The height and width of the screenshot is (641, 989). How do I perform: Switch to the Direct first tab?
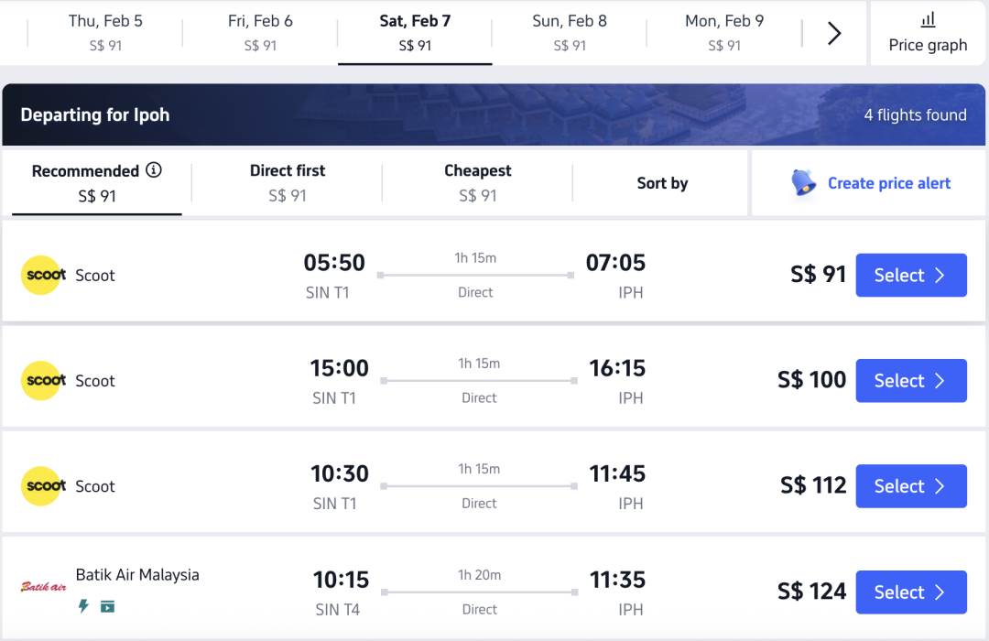[288, 182]
